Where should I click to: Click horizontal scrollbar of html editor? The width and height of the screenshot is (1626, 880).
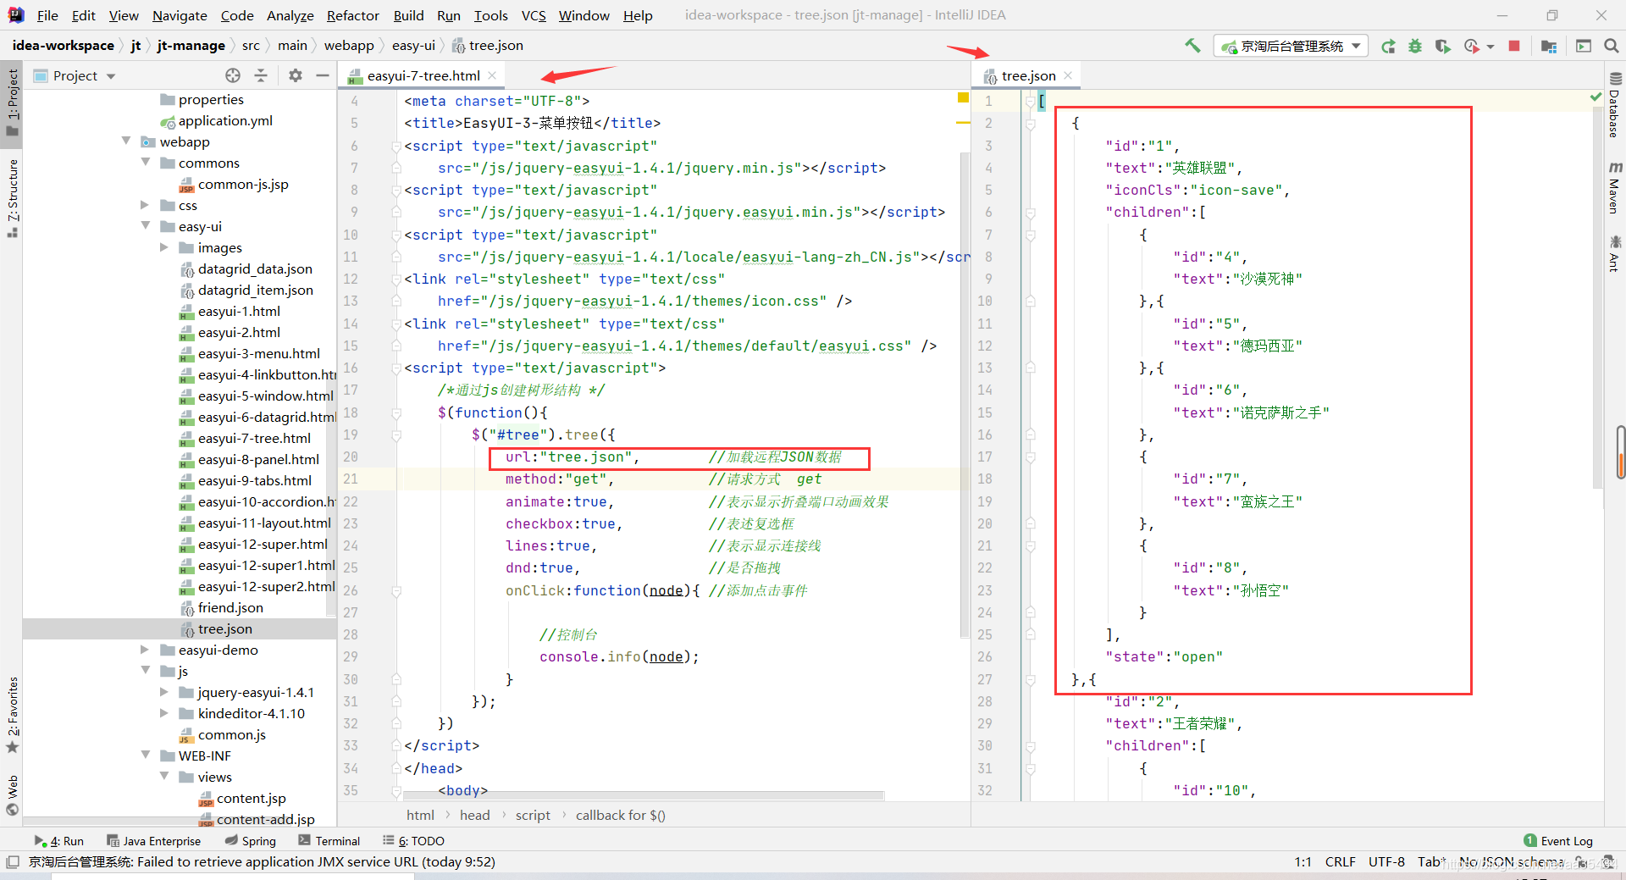coord(645,796)
